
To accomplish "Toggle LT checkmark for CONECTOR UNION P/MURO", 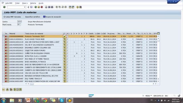I will point(65,50).
